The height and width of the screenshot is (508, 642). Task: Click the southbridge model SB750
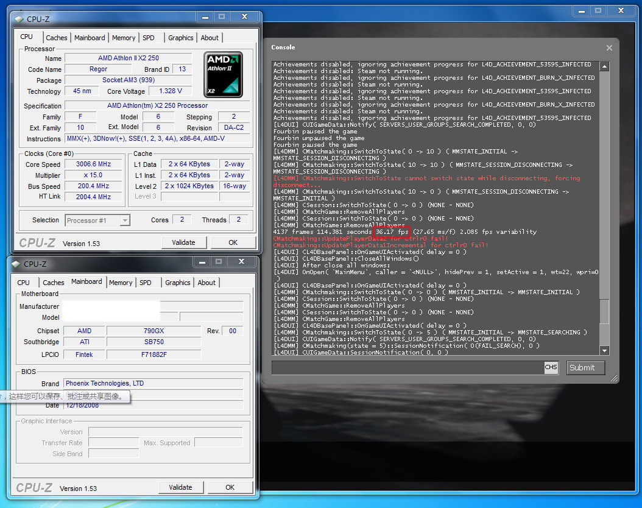[154, 342]
